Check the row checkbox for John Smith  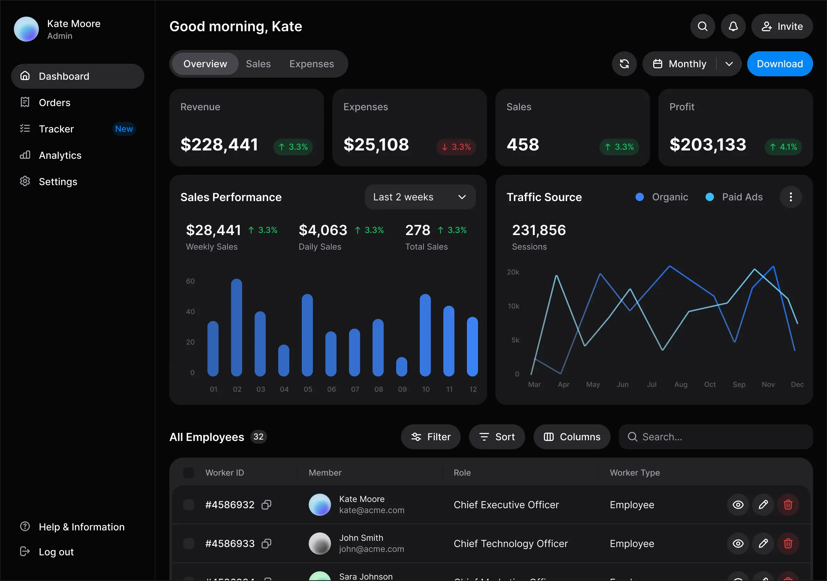pyautogui.click(x=189, y=544)
